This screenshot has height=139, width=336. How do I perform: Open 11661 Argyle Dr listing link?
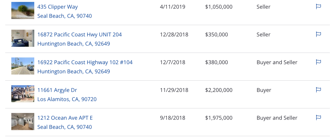(x=57, y=90)
